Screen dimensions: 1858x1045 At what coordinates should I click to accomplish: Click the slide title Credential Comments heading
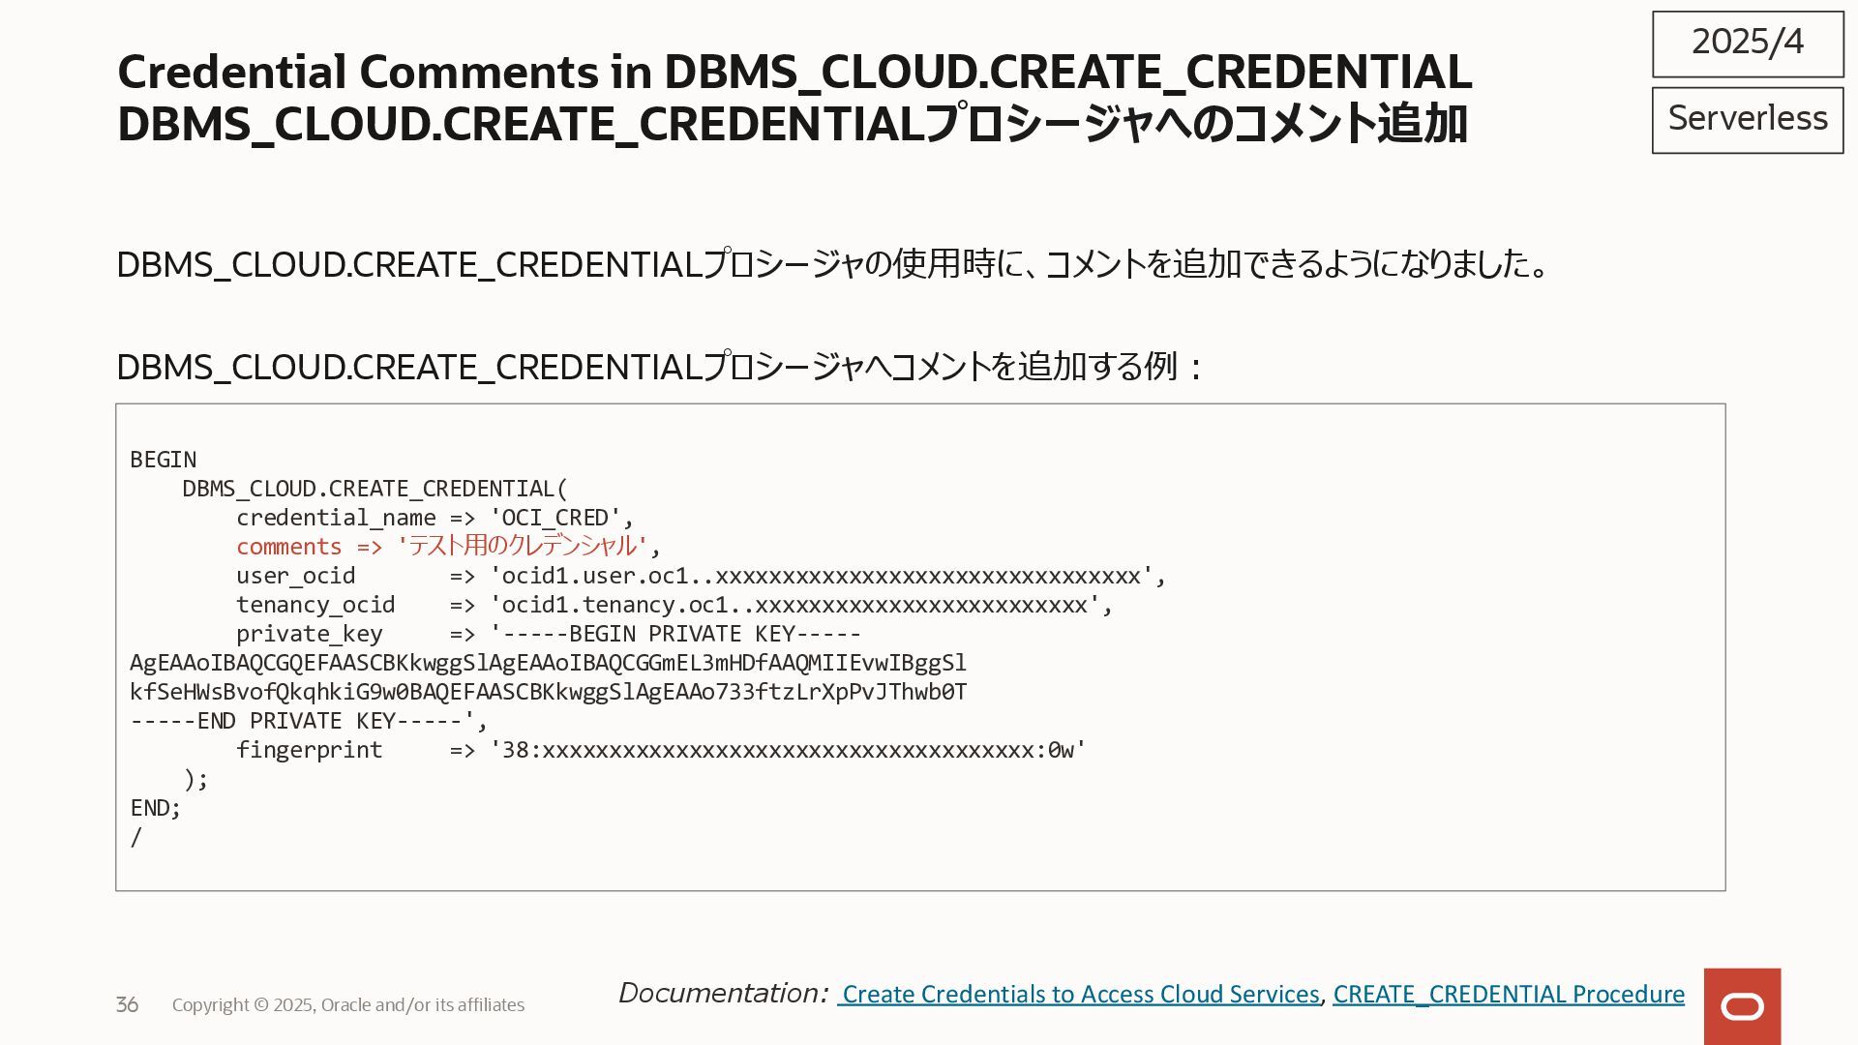(x=794, y=72)
